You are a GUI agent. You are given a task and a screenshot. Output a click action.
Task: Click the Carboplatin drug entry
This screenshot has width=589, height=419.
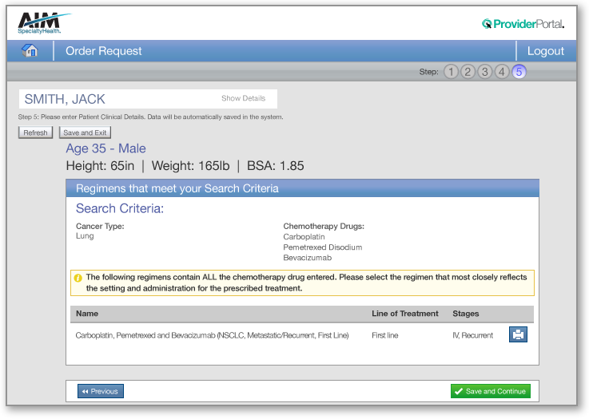tap(304, 237)
